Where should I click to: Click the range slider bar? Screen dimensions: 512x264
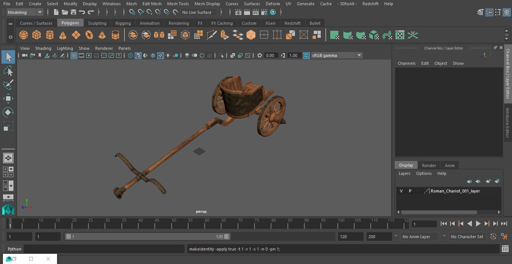point(147,237)
